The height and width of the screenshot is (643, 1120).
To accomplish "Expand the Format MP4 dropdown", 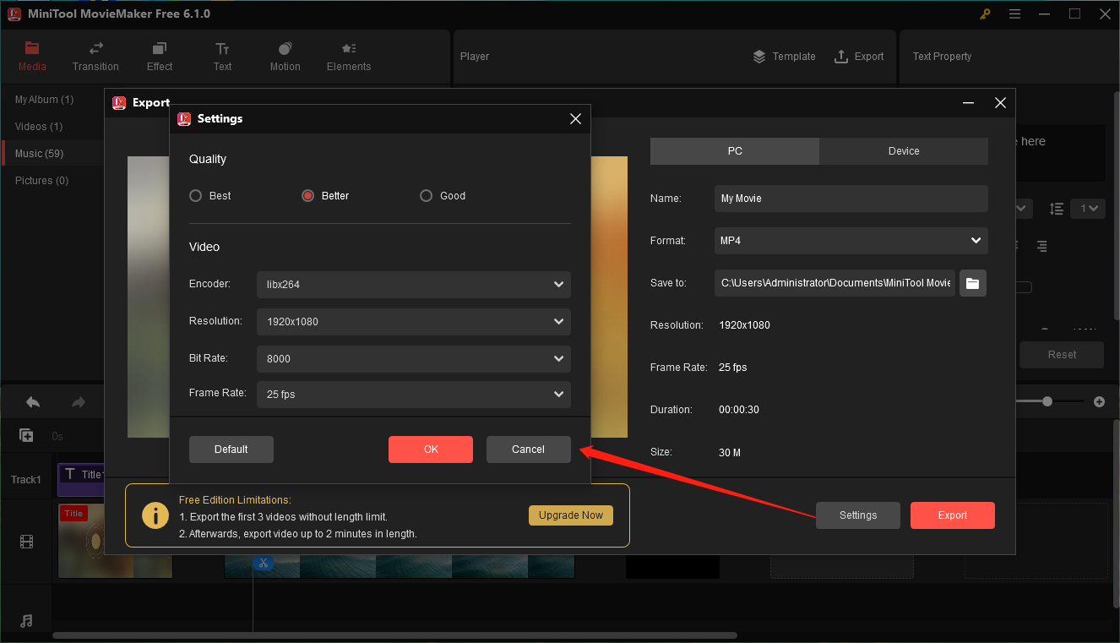I will [851, 241].
